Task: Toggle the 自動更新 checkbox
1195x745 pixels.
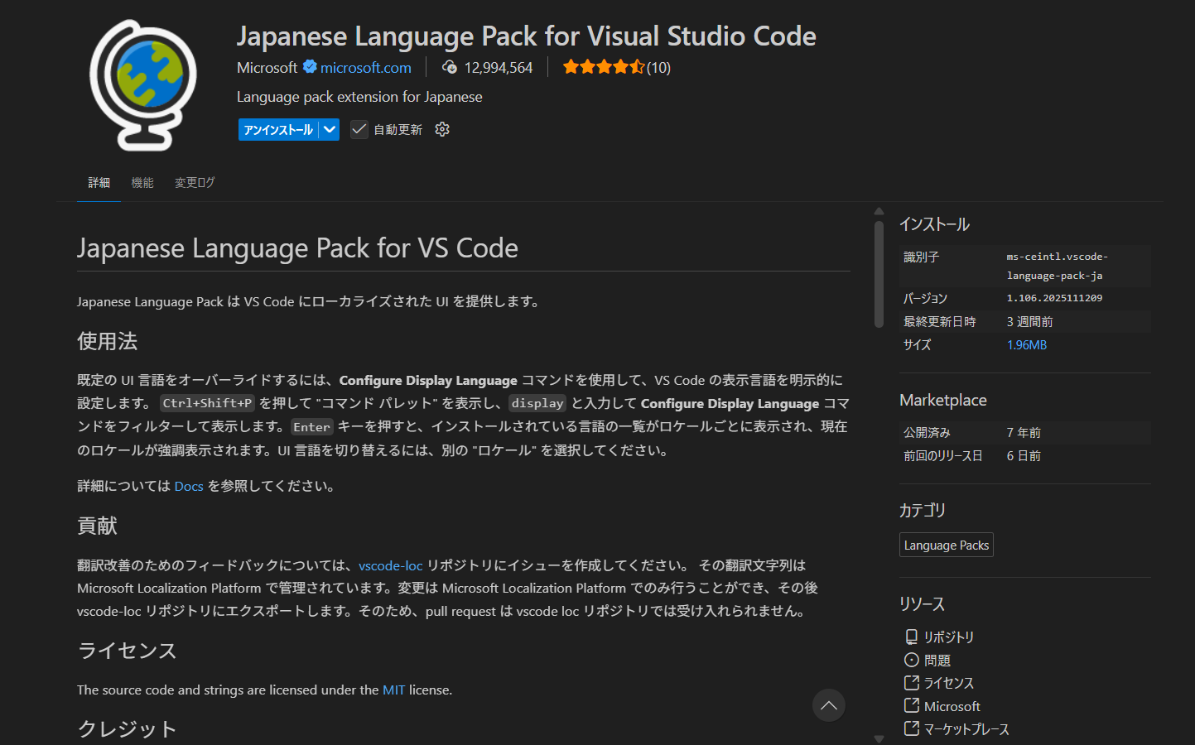Action: tap(359, 129)
